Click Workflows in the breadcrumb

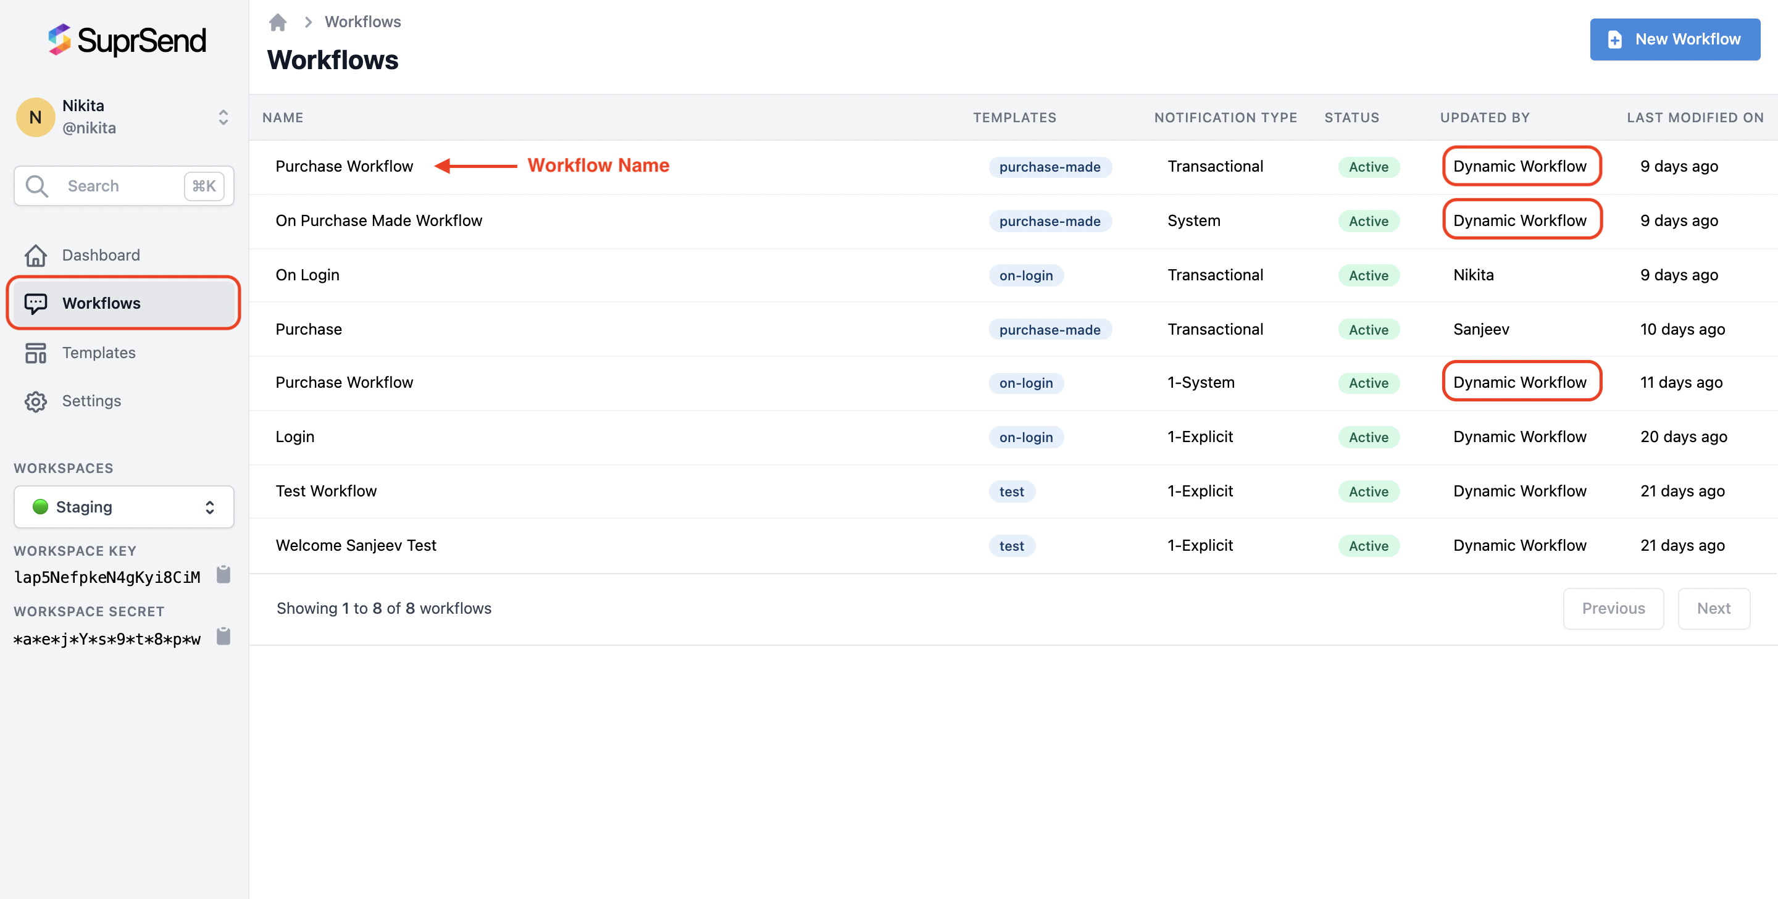click(362, 22)
